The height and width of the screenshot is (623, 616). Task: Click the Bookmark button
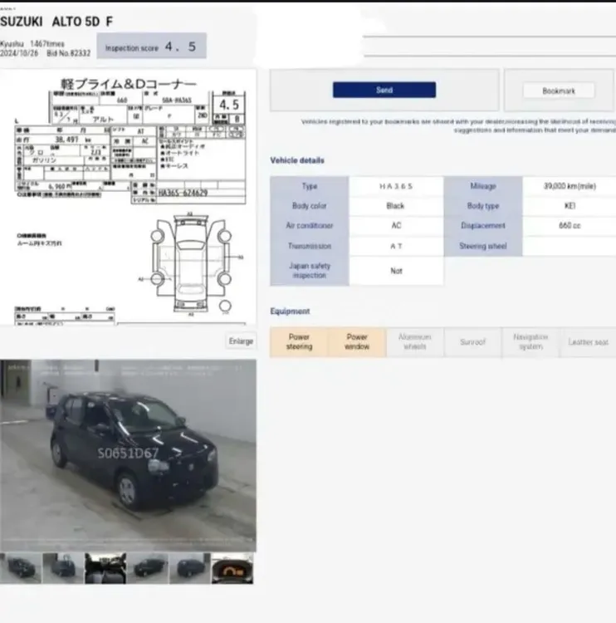(559, 91)
